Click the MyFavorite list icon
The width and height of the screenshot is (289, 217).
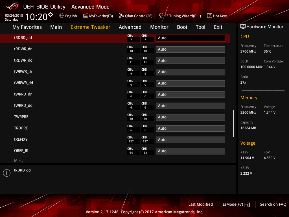click(x=86, y=16)
